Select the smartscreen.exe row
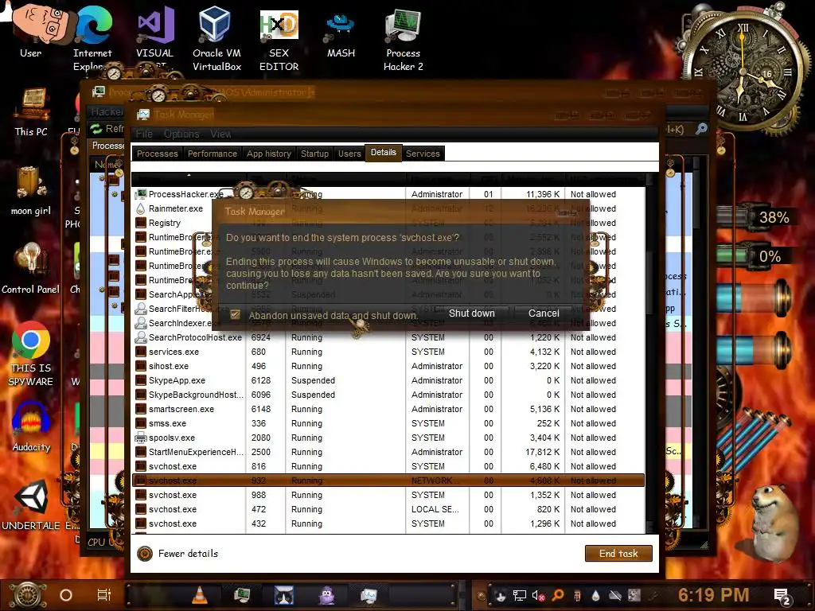Image resolution: width=815 pixels, height=611 pixels. 388,410
